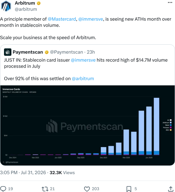Click the reply speech bubble icon
Image resolution: width=175 pixels, height=192 pixels.
click(3, 189)
